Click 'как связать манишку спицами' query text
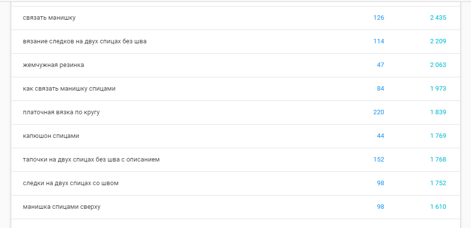Image resolution: width=471 pixels, height=228 pixels. pyautogui.click(x=69, y=89)
